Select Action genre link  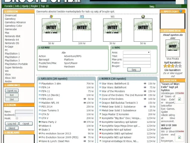42,56
